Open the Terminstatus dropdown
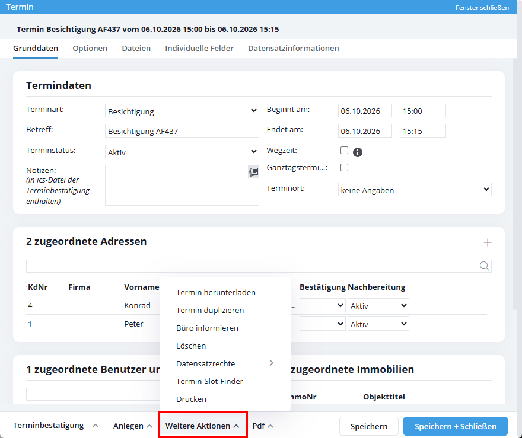 point(182,152)
